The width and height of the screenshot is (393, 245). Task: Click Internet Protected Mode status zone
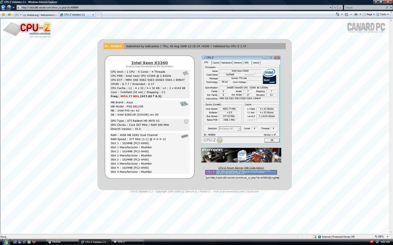click(x=336, y=237)
